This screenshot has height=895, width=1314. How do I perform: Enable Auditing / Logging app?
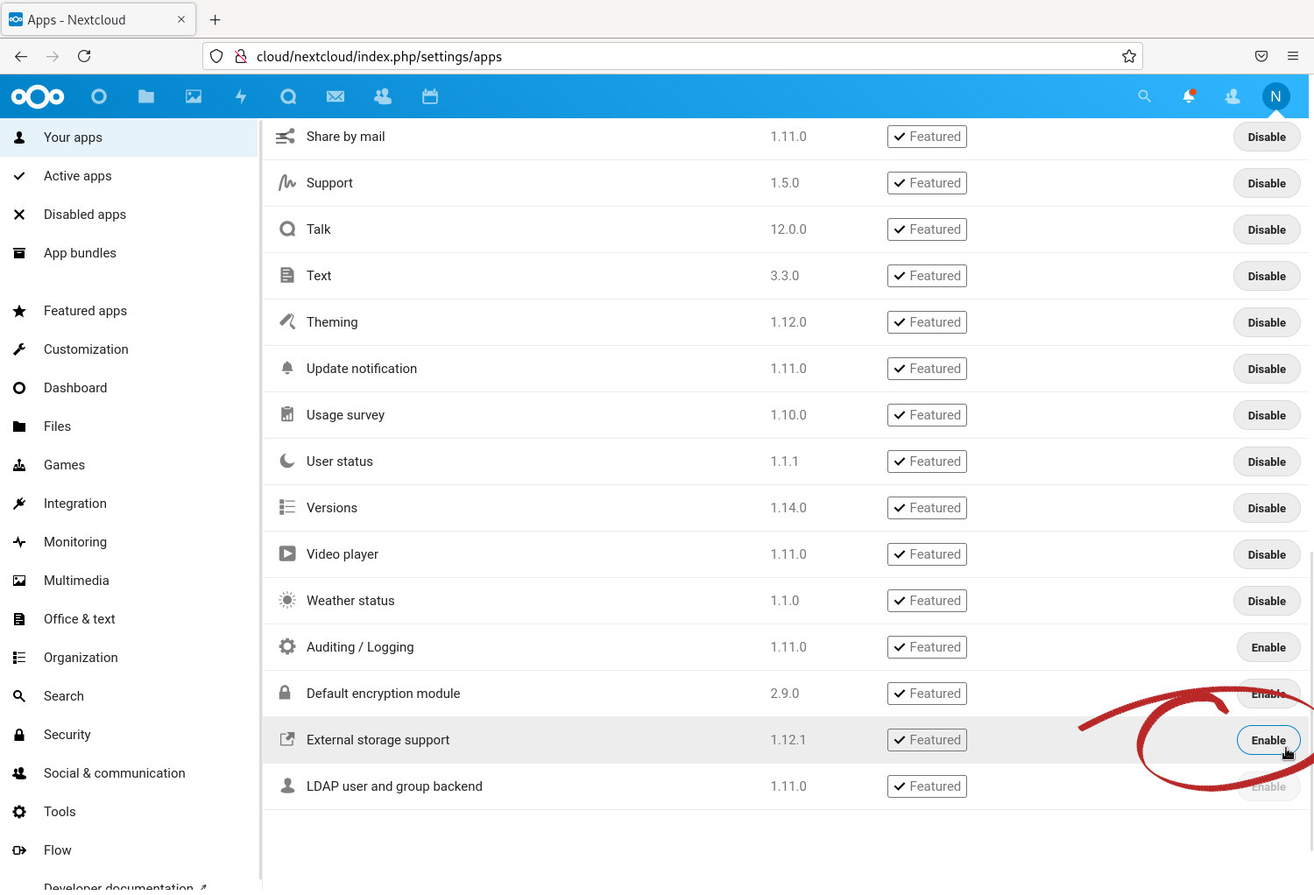[1268, 647]
